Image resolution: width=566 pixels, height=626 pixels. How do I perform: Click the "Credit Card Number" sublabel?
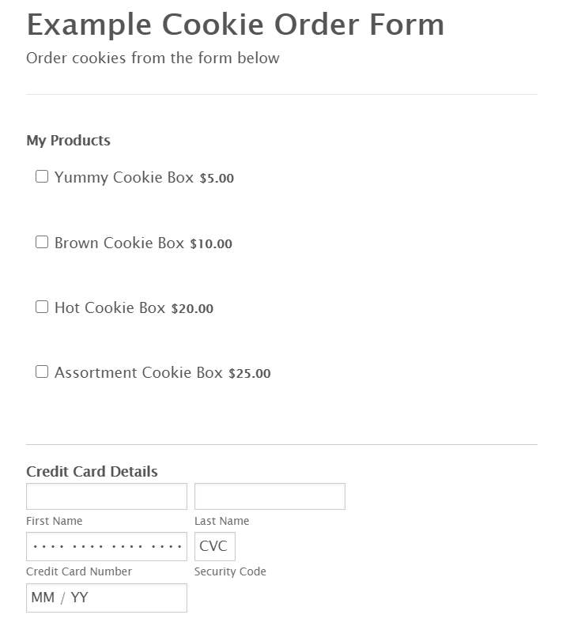[x=79, y=571]
